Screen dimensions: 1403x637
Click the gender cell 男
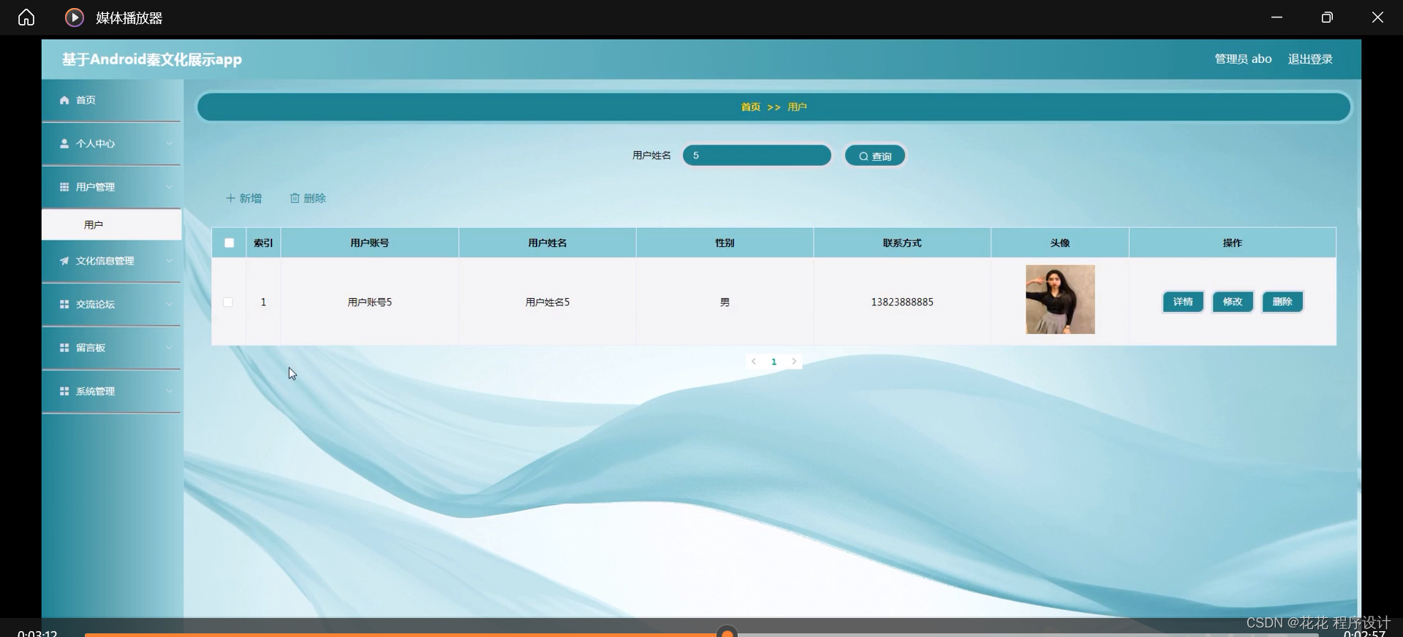(725, 302)
